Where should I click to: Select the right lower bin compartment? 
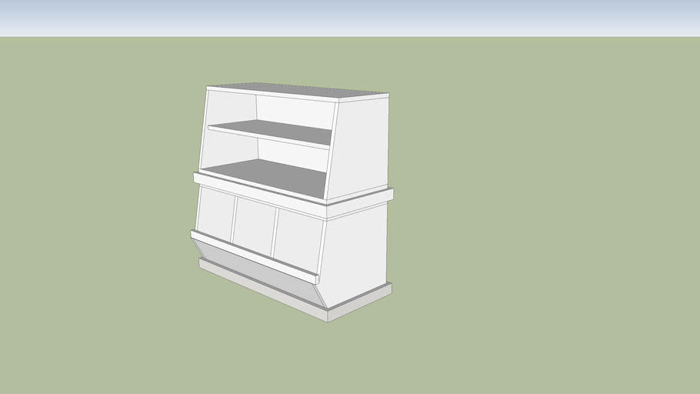coord(298,235)
